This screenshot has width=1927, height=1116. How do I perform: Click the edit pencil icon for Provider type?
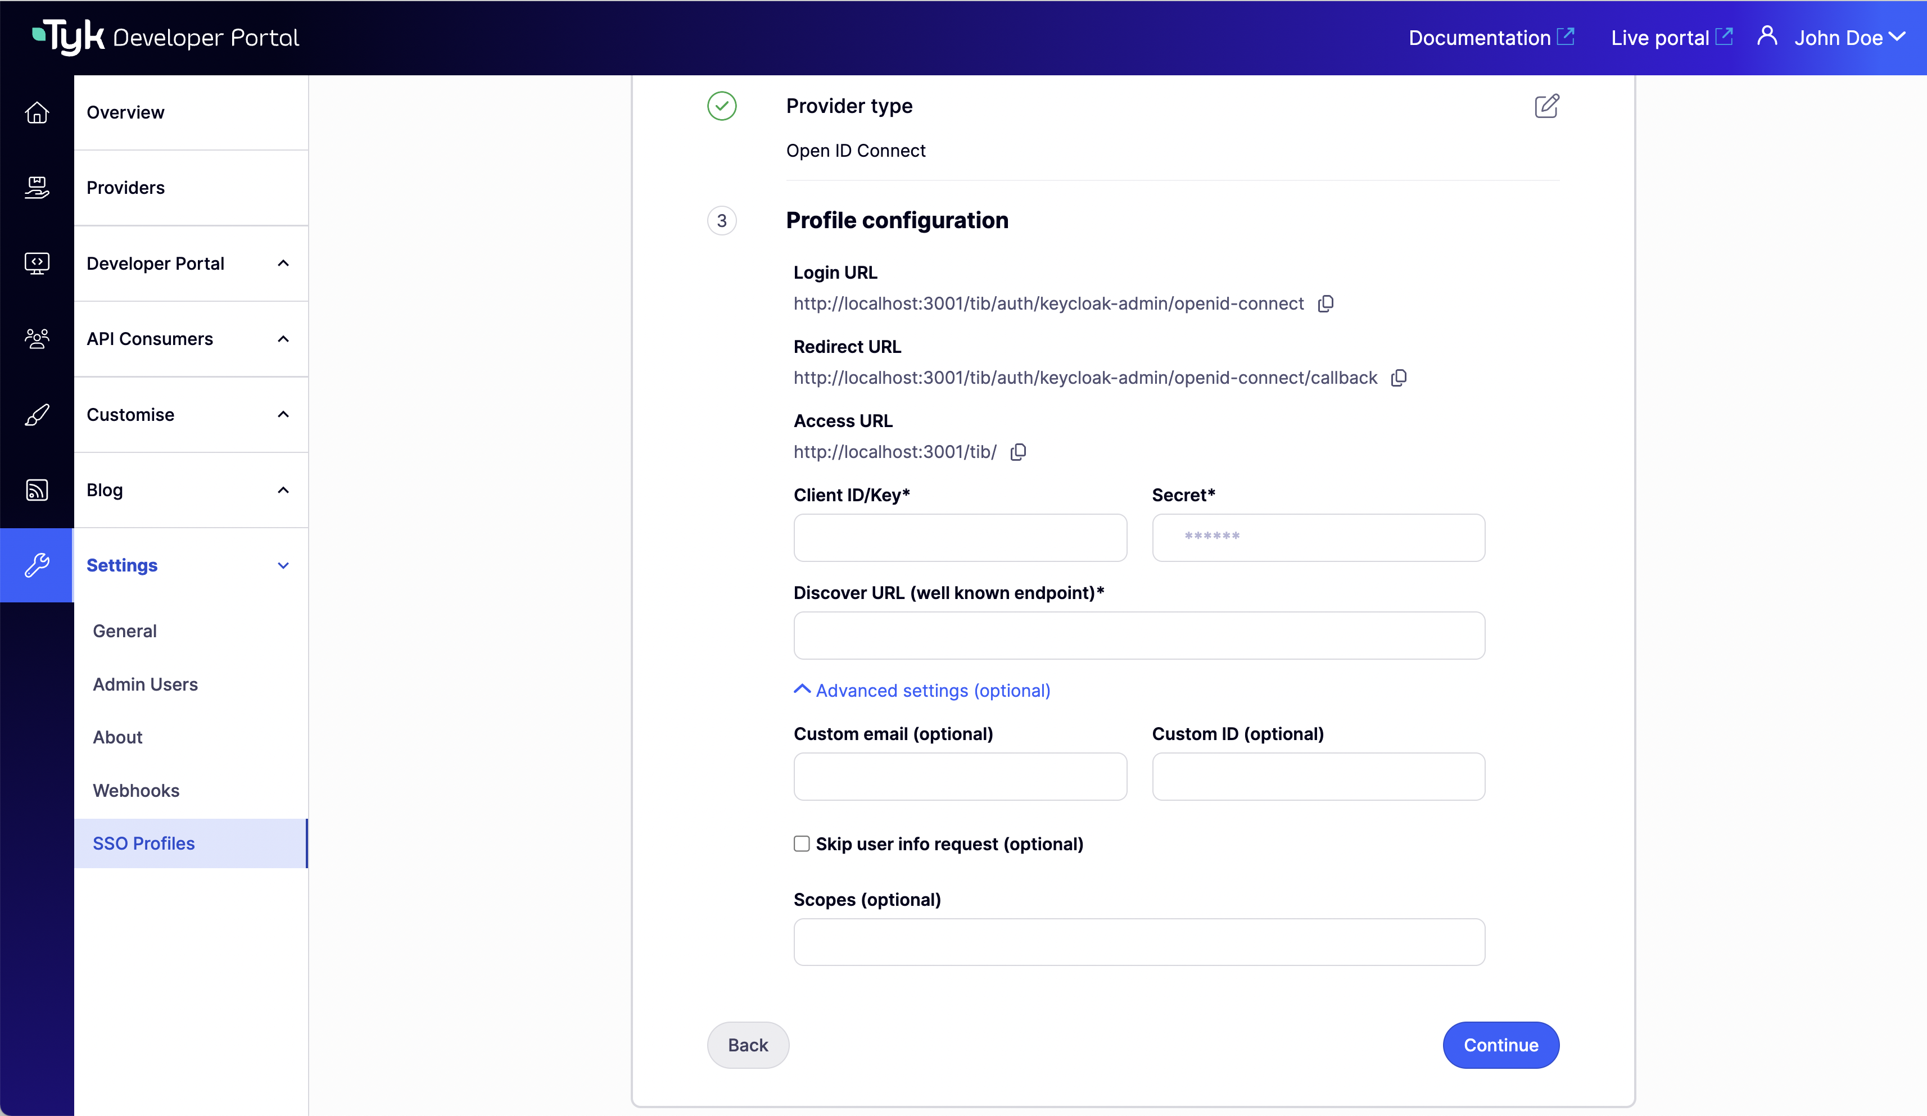(x=1546, y=106)
